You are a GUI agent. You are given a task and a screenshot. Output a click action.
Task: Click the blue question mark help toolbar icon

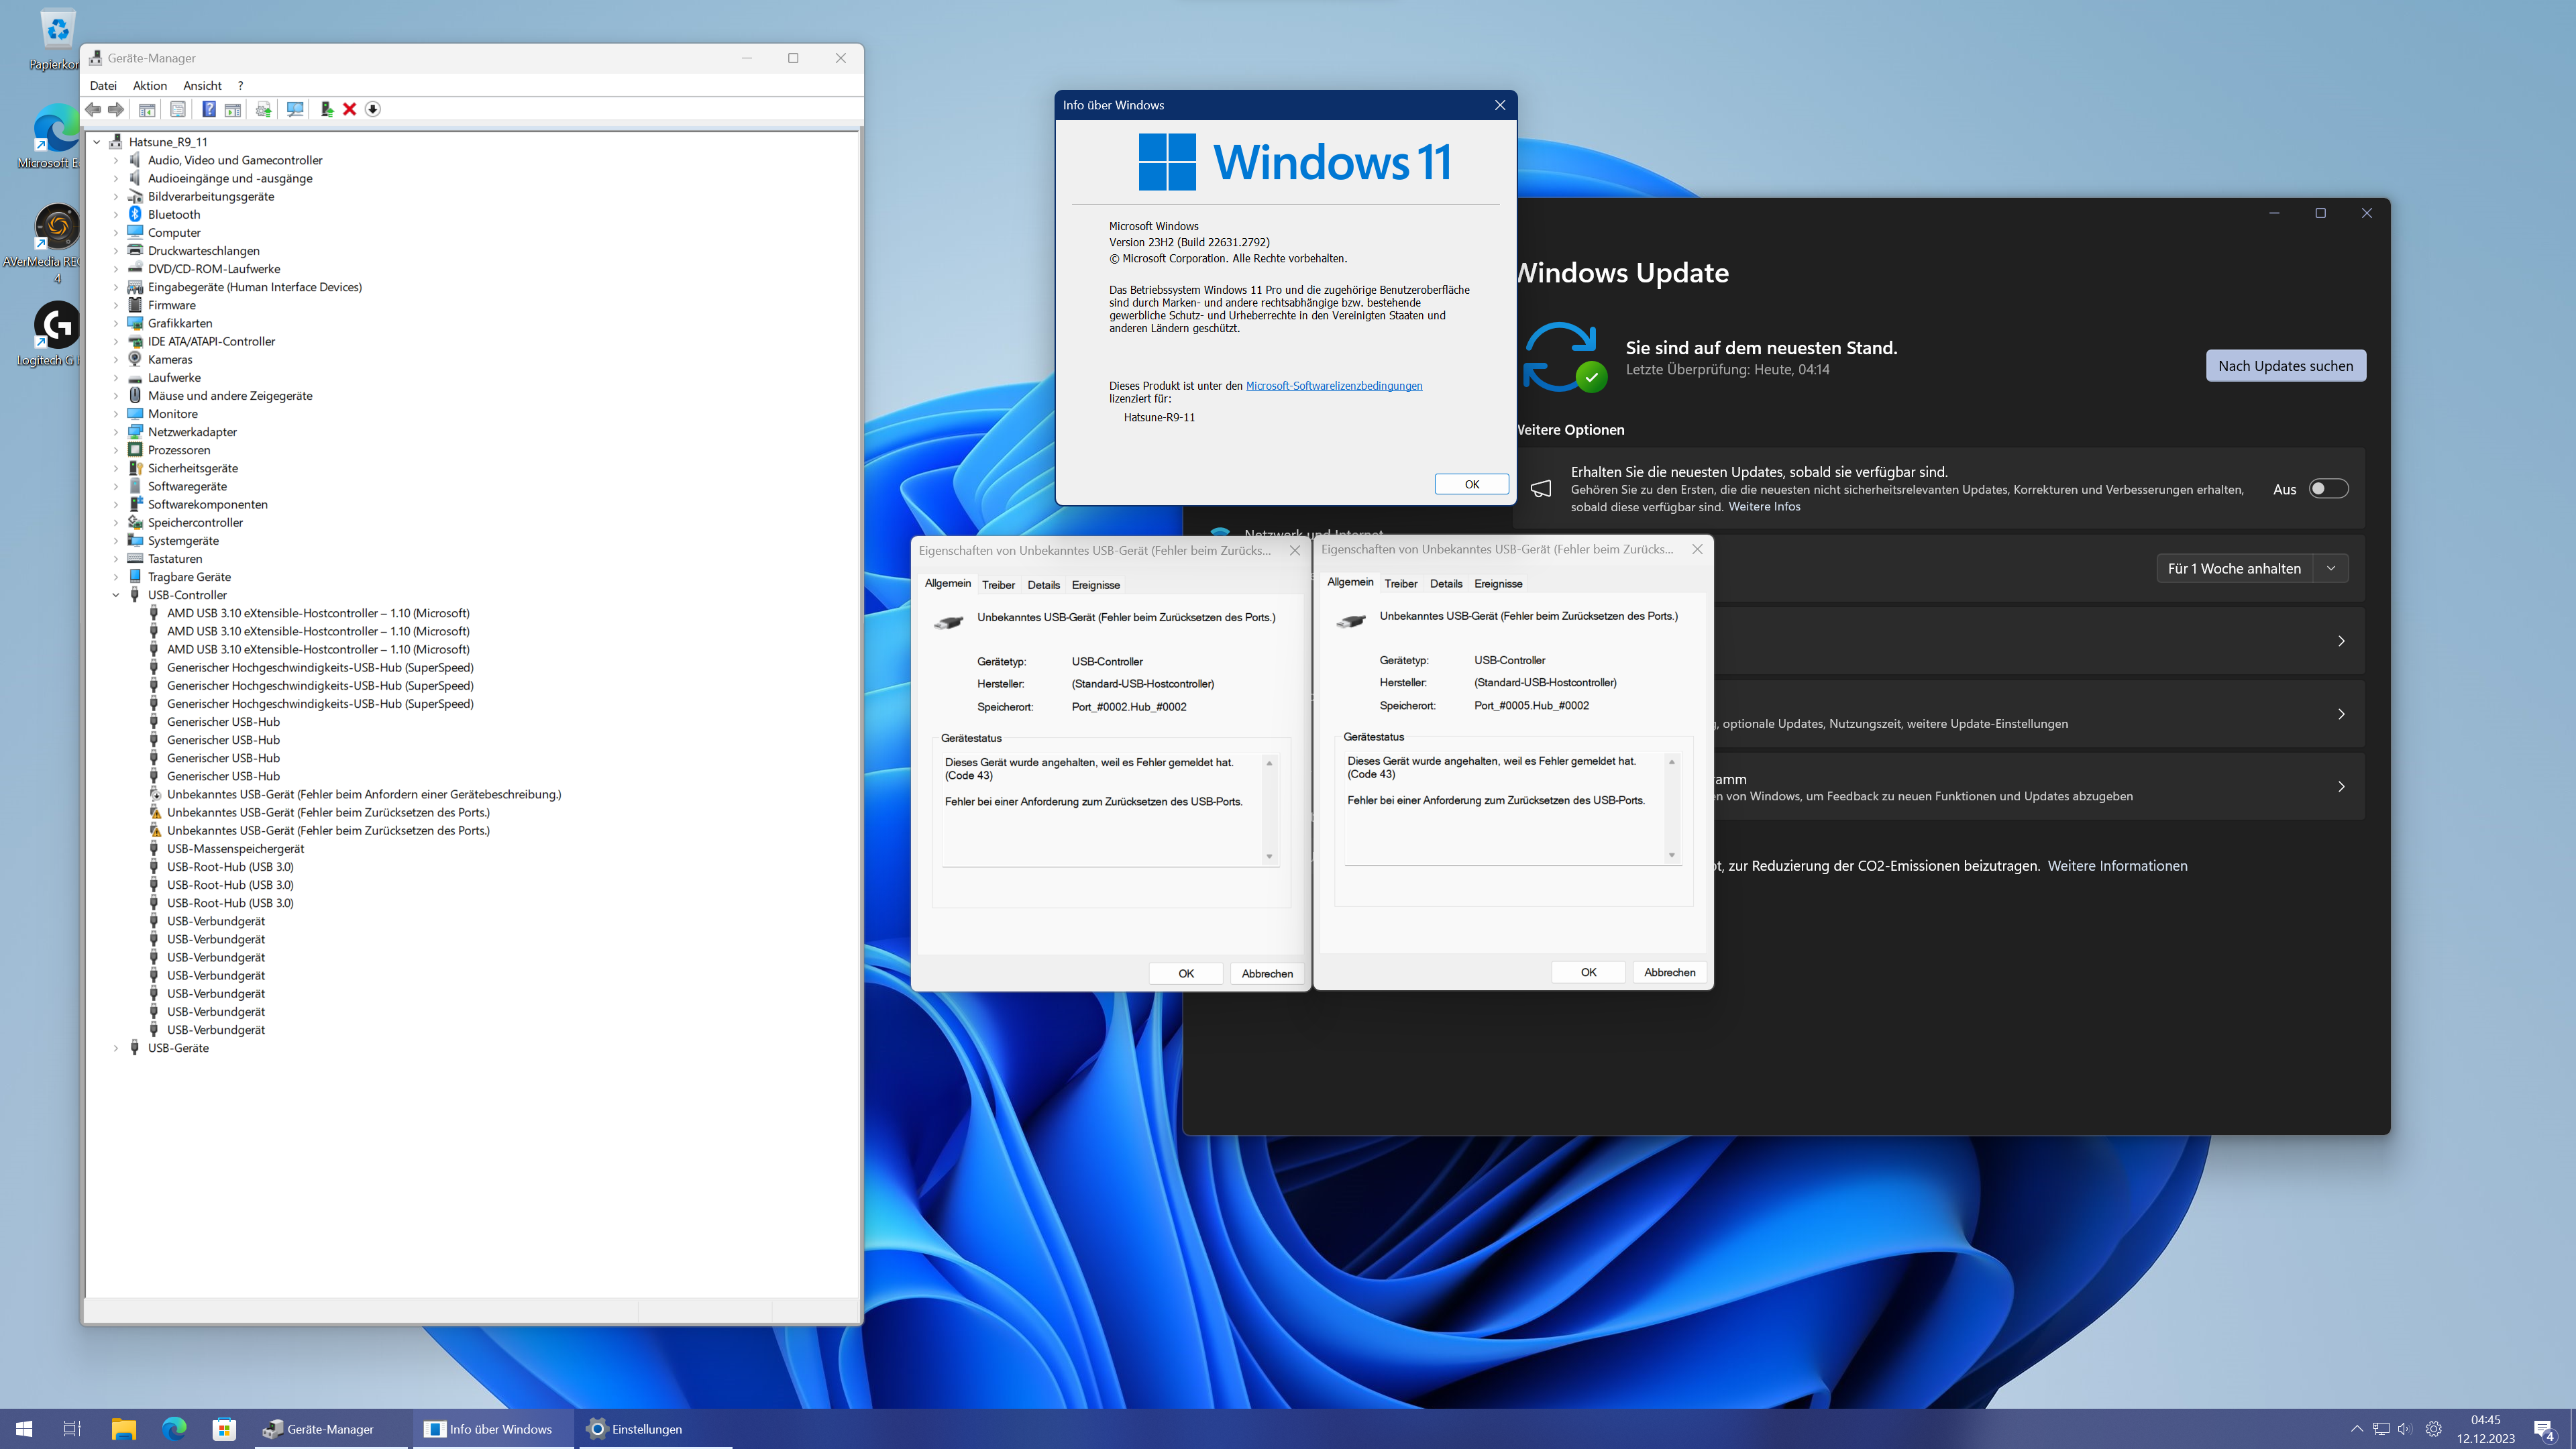point(209,109)
